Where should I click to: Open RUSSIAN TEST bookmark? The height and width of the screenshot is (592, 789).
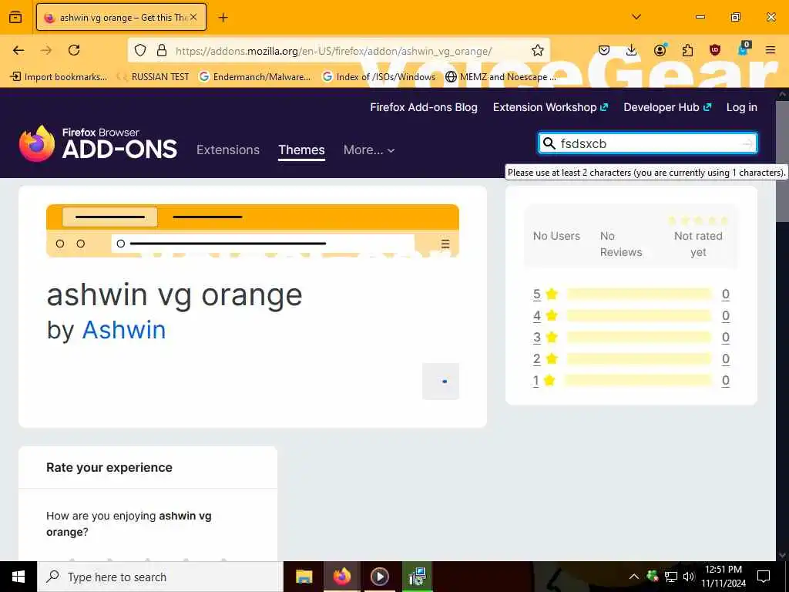pos(153,76)
